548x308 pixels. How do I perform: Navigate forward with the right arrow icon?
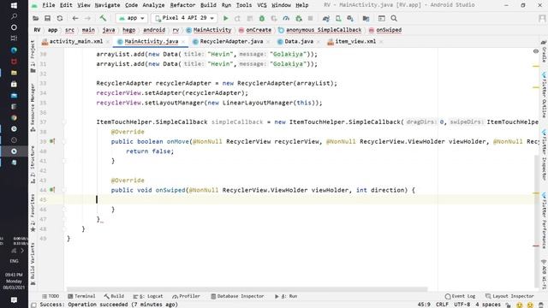point(87,18)
